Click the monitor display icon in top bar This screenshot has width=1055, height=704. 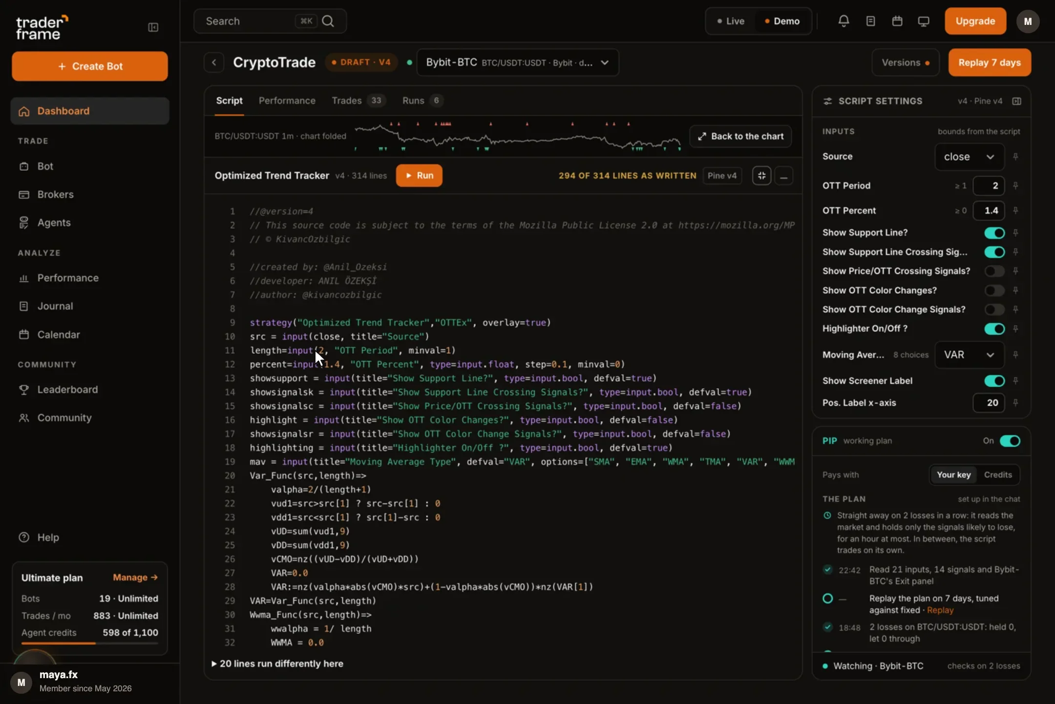[x=923, y=21]
